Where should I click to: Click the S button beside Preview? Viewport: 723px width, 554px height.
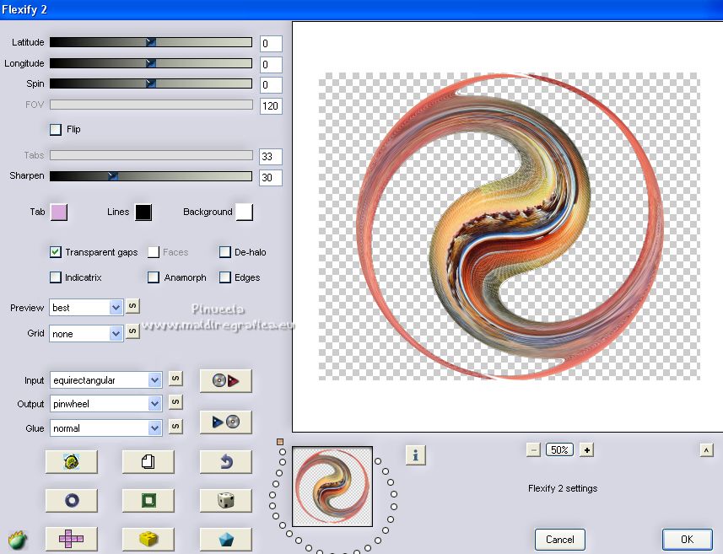click(132, 306)
